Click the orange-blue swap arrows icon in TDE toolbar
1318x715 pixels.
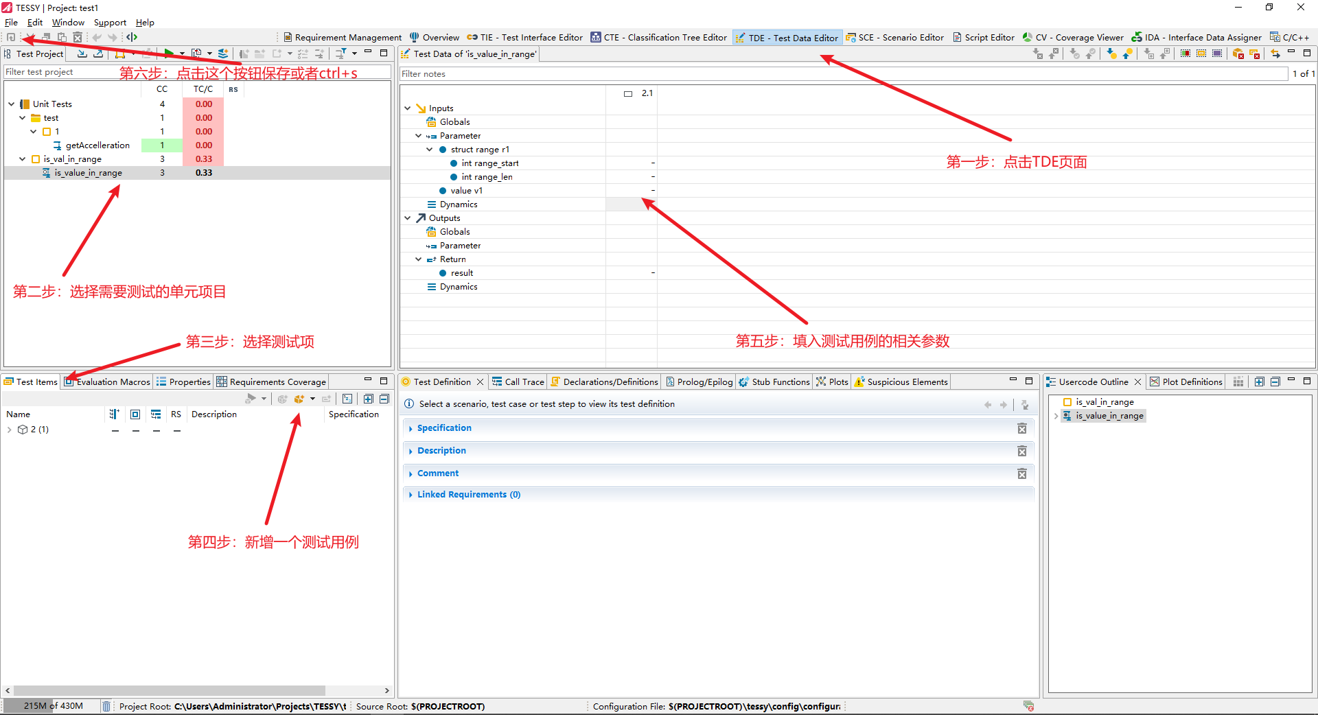tap(1275, 54)
